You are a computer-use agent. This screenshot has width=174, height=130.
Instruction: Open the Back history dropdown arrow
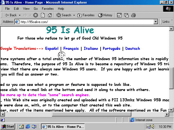20,15
